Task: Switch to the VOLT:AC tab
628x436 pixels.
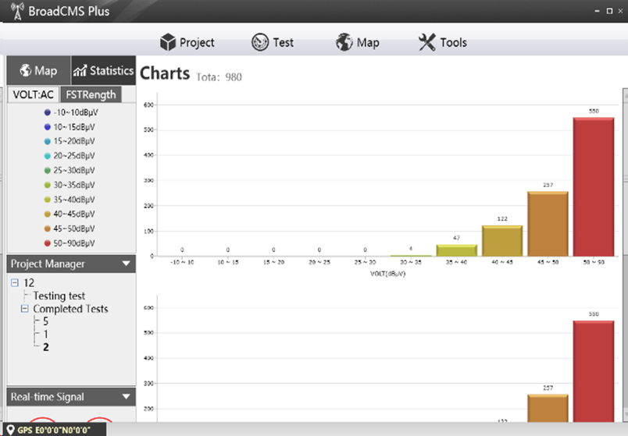Action: click(x=34, y=94)
